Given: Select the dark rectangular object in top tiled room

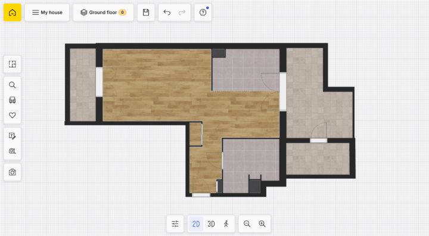Looking at the screenshot, I should click(x=219, y=53).
